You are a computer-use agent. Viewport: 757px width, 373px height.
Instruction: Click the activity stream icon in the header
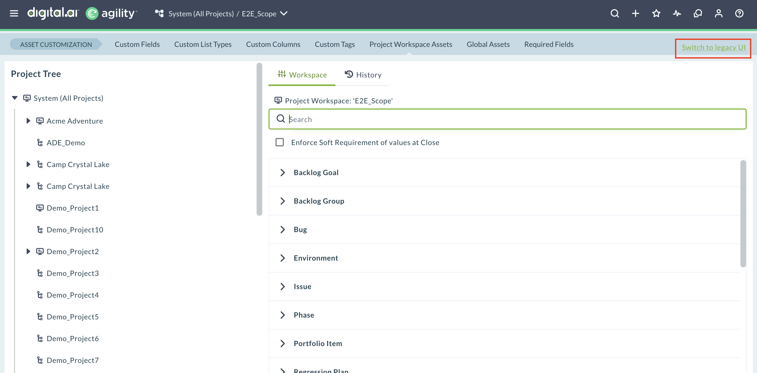click(x=677, y=13)
